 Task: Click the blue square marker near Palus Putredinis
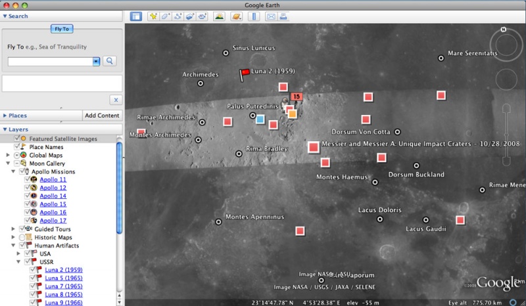pyautogui.click(x=260, y=119)
